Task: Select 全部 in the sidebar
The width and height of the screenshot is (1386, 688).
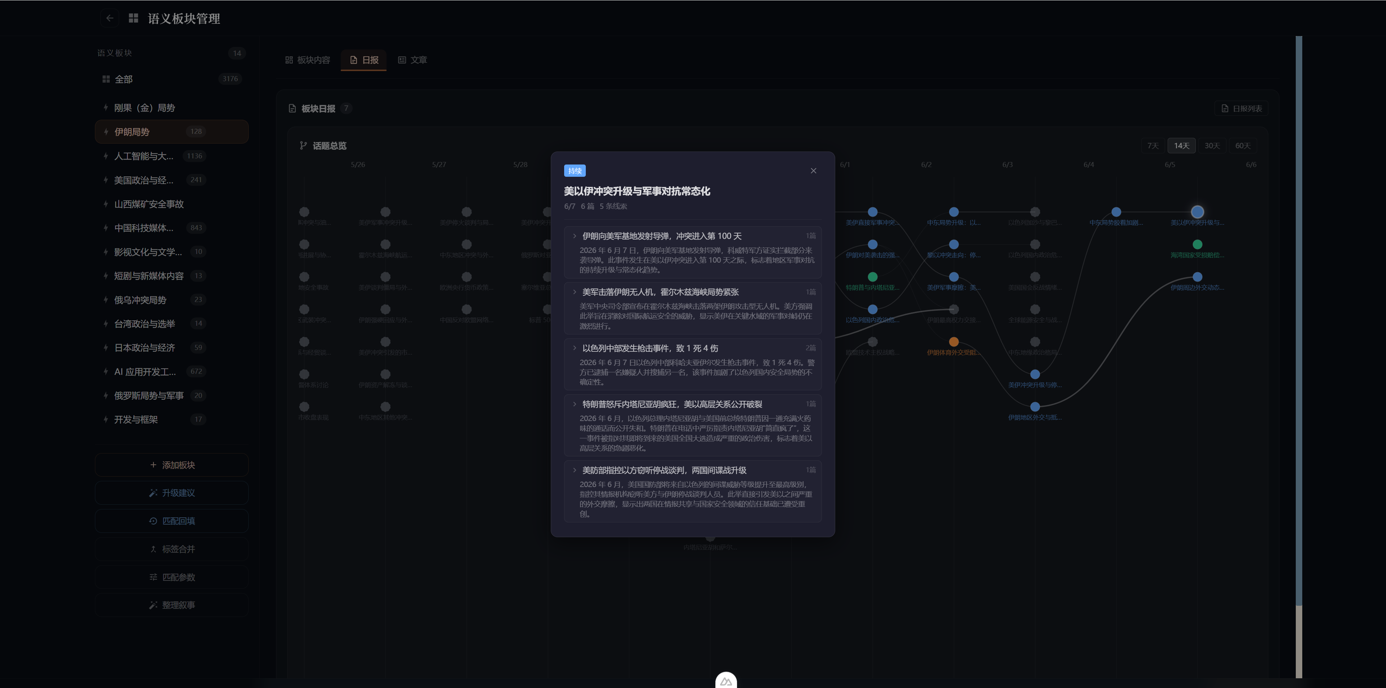Action: [x=172, y=79]
